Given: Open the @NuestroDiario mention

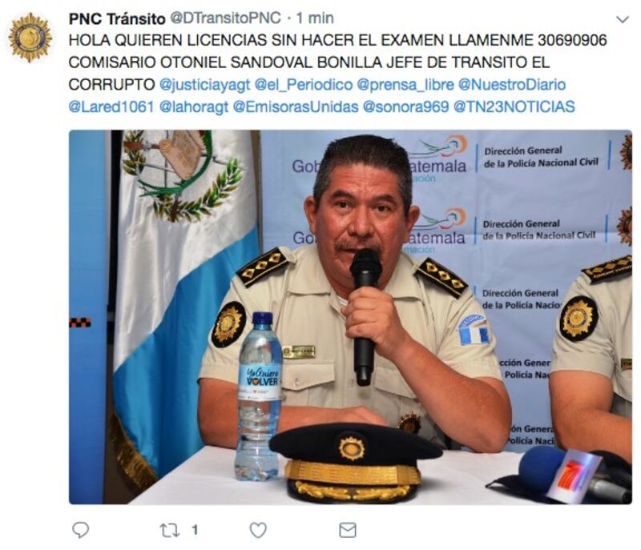Looking at the screenshot, I should [512, 85].
